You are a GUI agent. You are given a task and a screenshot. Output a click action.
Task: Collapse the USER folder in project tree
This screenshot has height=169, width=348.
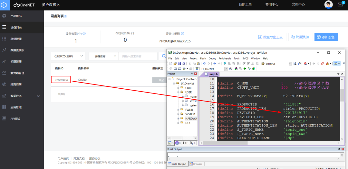[x=178, y=92]
